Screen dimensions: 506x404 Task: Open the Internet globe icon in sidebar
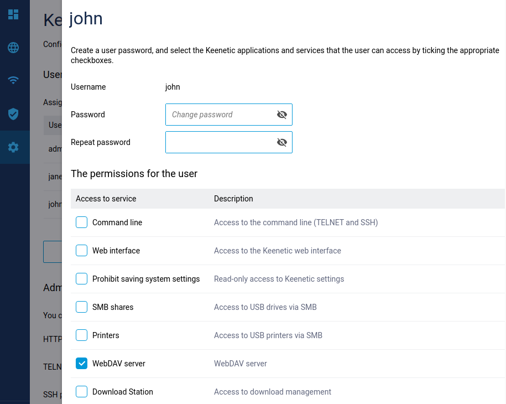[x=13, y=48]
